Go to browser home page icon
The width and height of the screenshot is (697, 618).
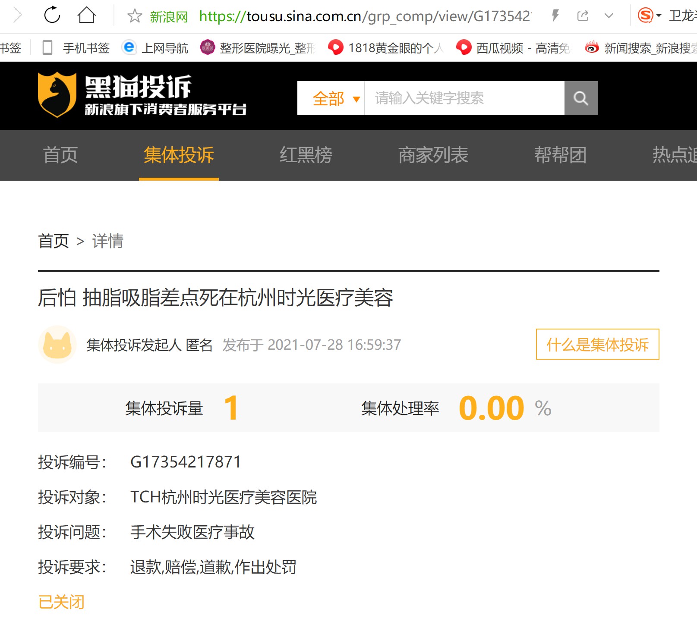[x=87, y=15]
